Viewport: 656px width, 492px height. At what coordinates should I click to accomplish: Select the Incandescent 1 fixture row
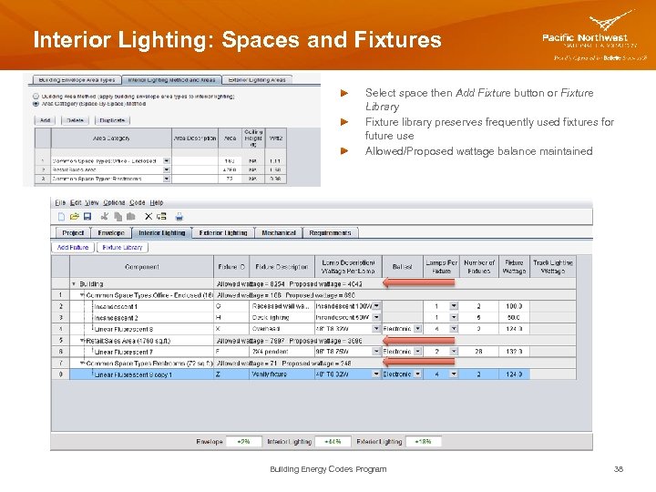click(313, 306)
